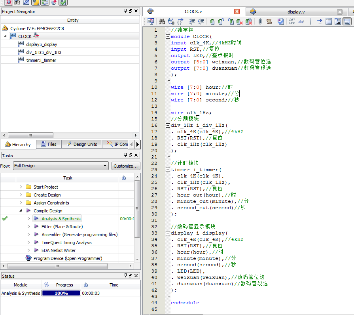Click stacked bookmarks icon with red X
Screen dimensions: 354x315
coord(248,21)
